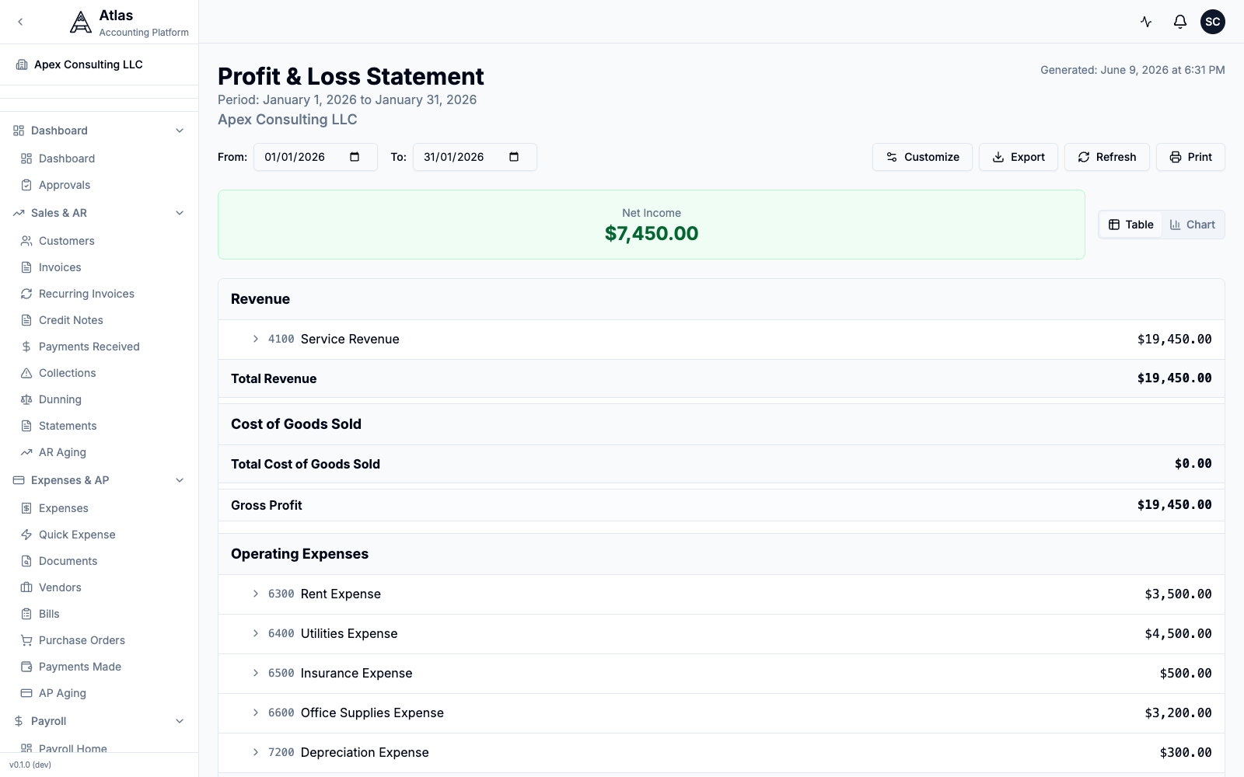The width and height of the screenshot is (1244, 777).
Task: Open calendar picker in To date field
Action: (x=514, y=157)
